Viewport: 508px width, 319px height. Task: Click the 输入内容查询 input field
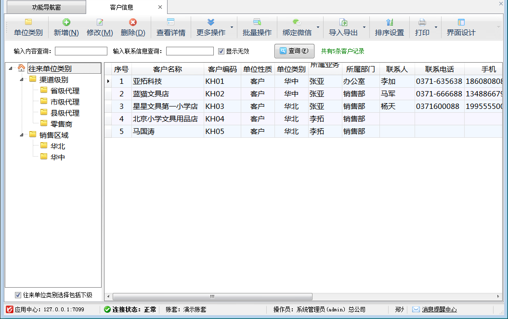point(81,51)
